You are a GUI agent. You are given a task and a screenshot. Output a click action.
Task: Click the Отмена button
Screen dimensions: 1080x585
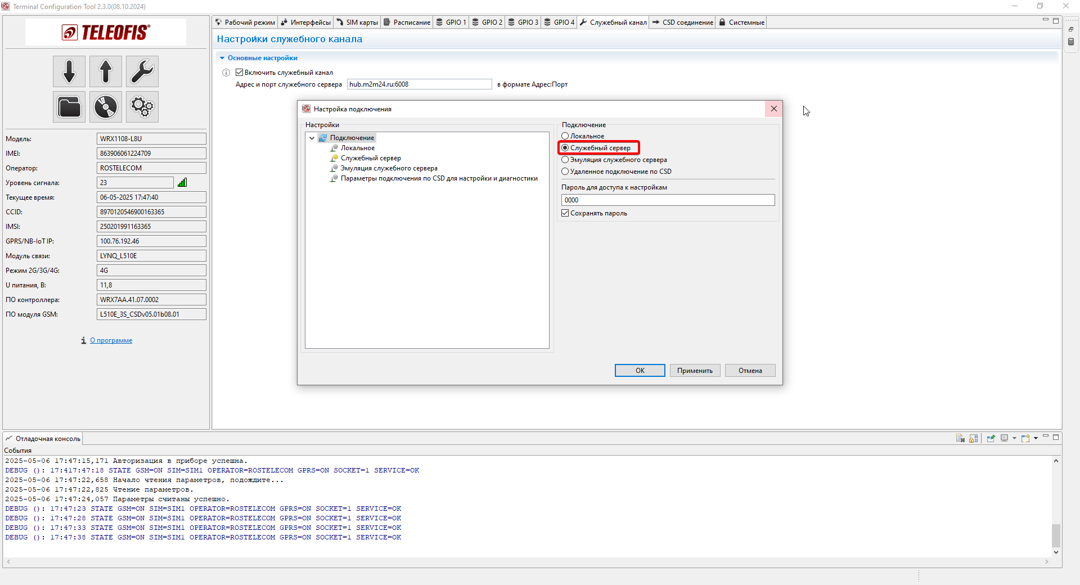click(x=750, y=370)
